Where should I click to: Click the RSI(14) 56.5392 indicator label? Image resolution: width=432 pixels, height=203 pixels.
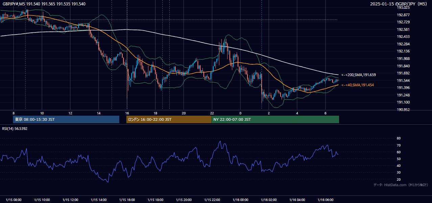[x=15, y=129]
